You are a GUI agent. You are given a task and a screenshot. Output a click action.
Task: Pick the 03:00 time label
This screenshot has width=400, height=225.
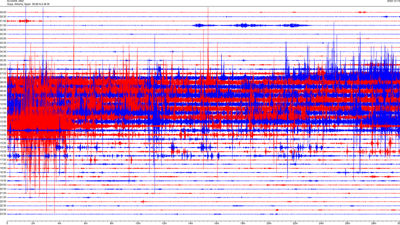tap(3, 38)
